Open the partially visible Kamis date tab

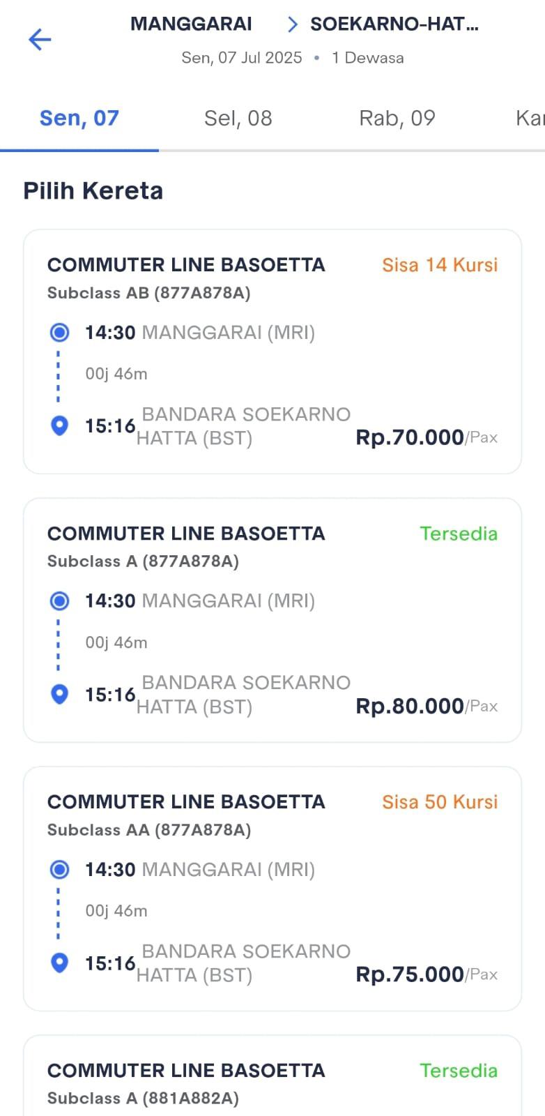tap(530, 119)
